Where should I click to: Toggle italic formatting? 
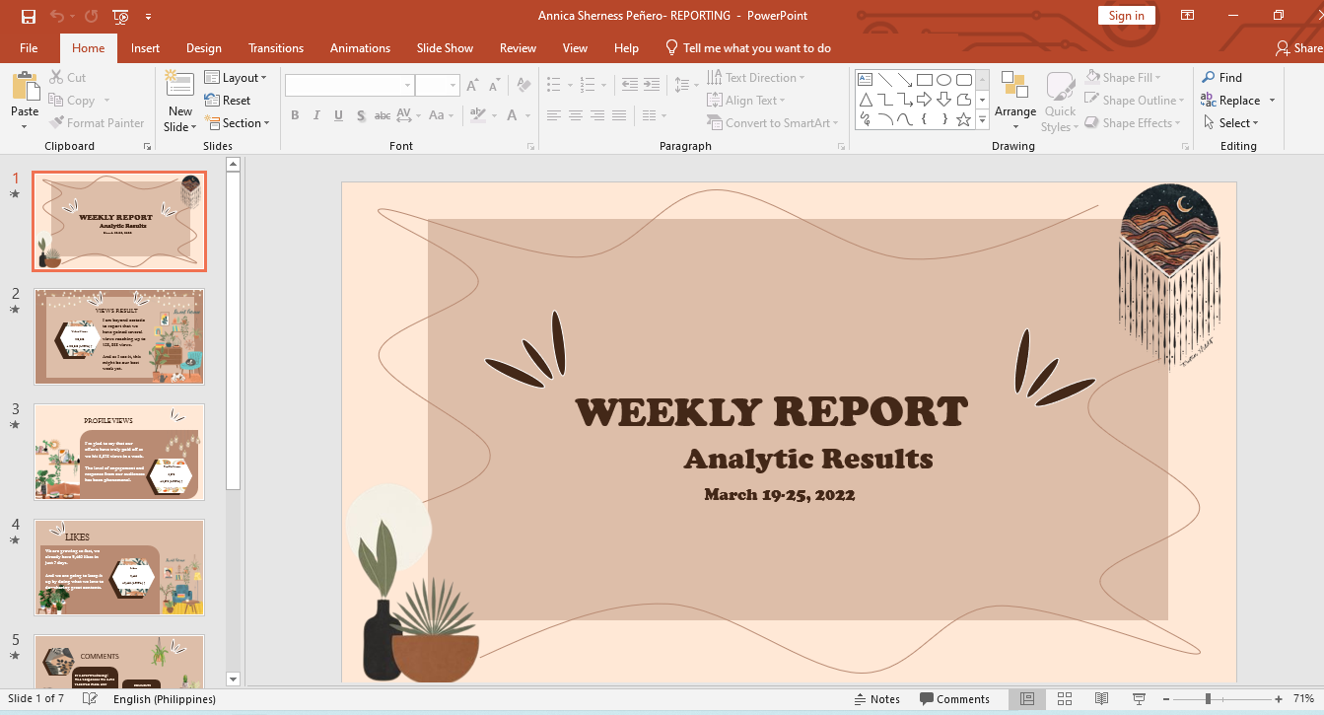tap(316, 115)
